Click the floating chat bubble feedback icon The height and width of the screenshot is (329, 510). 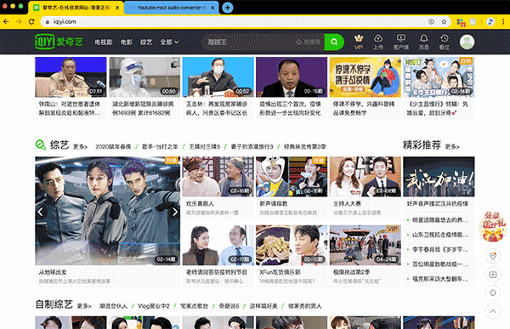(x=493, y=293)
